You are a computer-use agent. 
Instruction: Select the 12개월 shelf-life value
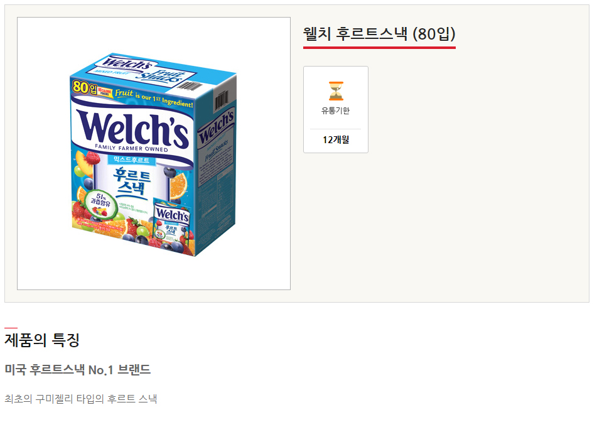click(336, 139)
